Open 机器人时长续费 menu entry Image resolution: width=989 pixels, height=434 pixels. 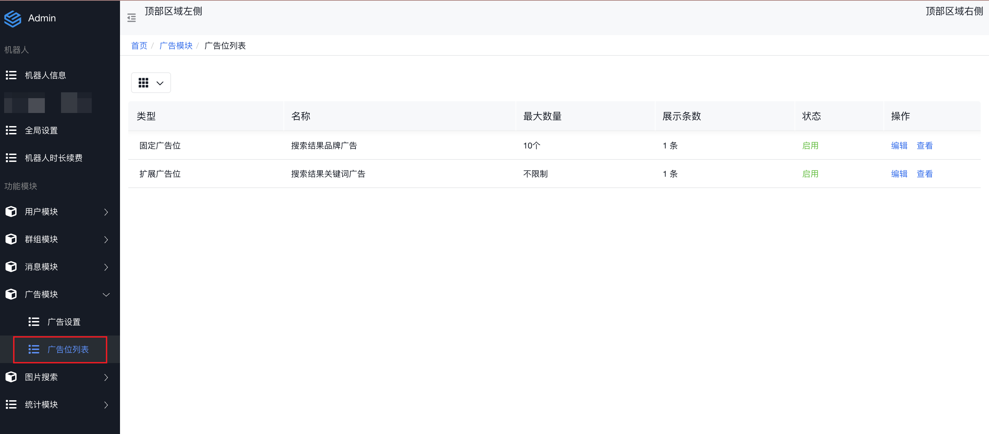(53, 158)
